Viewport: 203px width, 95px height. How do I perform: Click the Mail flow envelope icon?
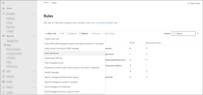(4, 36)
